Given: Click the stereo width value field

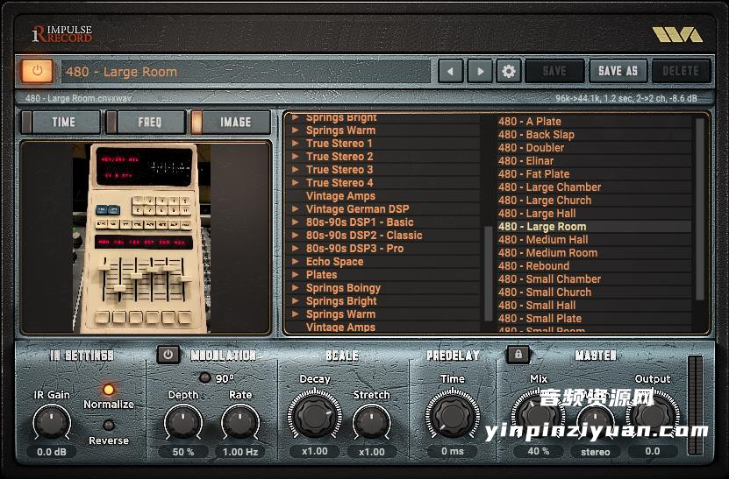Looking at the screenshot, I should (595, 452).
